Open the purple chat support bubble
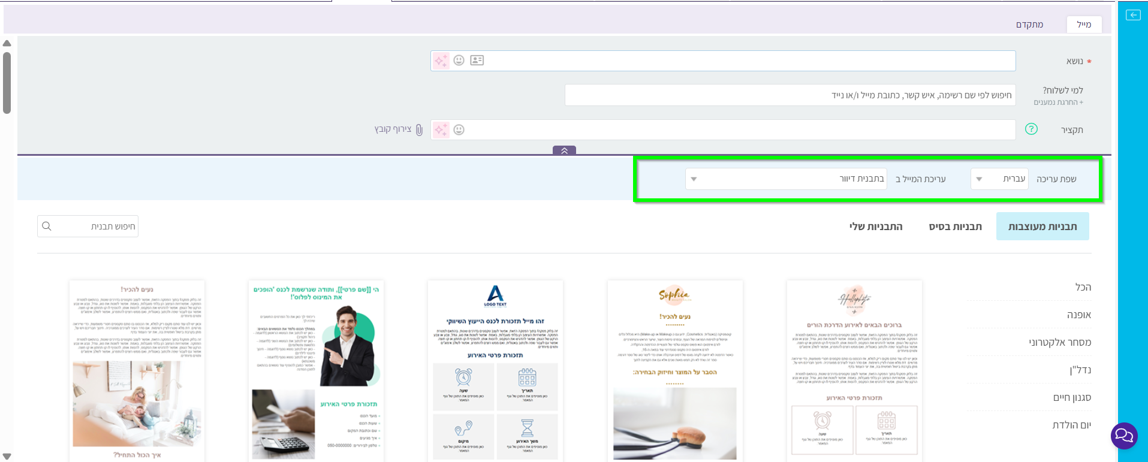1148x462 pixels. point(1124,436)
